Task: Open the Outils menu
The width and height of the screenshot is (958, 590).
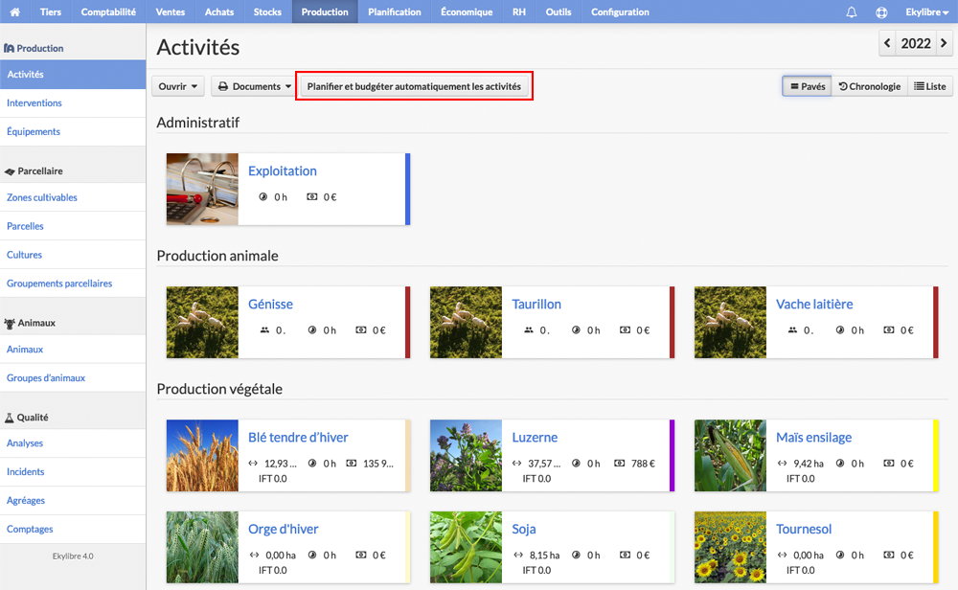Action: [x=559, y=11]
